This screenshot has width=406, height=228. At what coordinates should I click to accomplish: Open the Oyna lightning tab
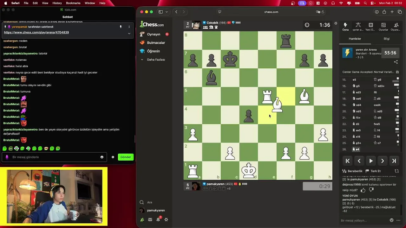(x=345, y=27)
